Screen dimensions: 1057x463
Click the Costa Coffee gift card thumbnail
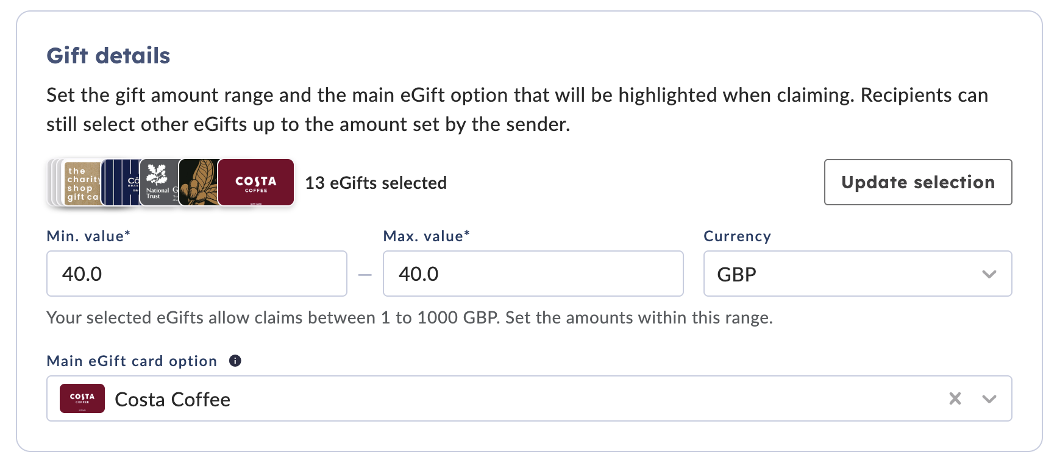[x=256, y=182]
